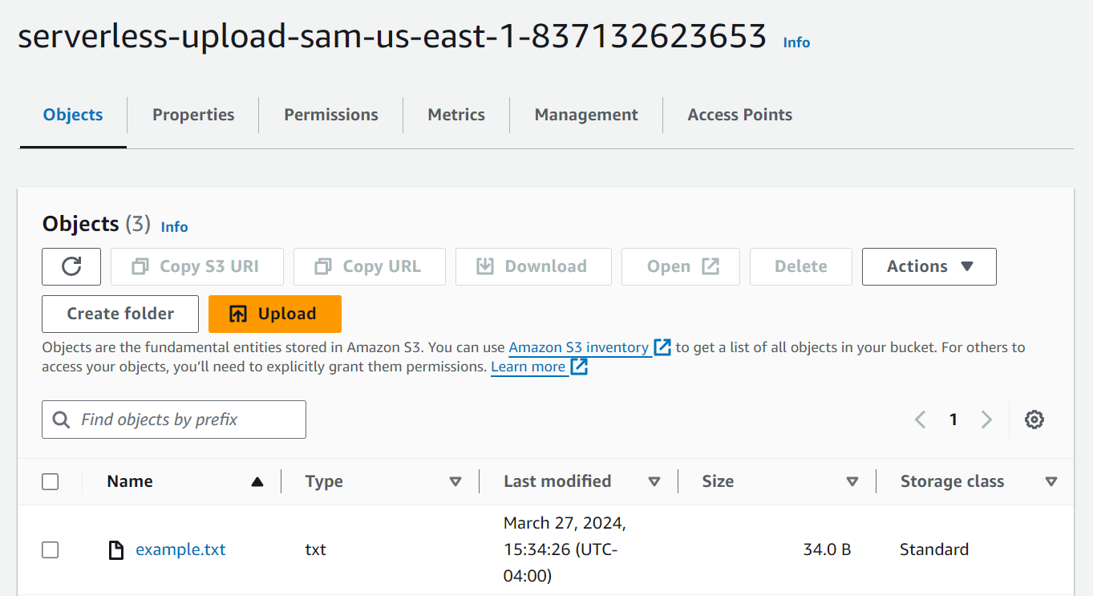The height and width of the screenshot is (596, 1093).
Task: Open the Access Points tab
Action: (x=739, y=115)
